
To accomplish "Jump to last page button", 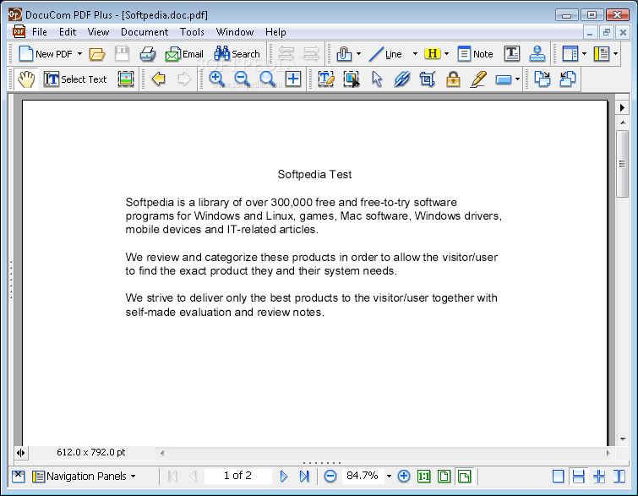I will 304,476.
